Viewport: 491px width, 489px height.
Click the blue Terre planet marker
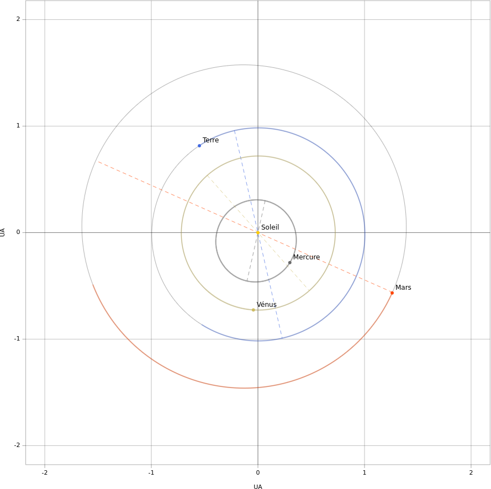[x=199, y=146]
